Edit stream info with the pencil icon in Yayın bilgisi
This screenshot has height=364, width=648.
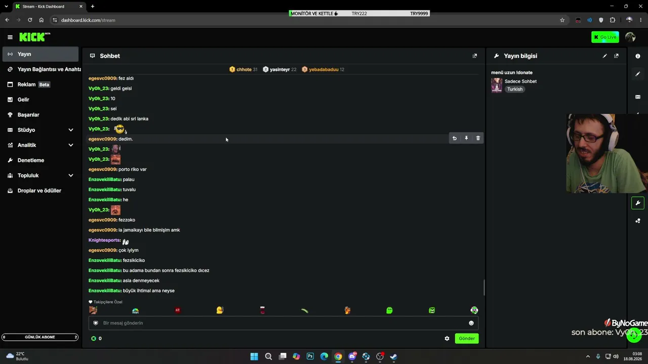click(604, 56)
